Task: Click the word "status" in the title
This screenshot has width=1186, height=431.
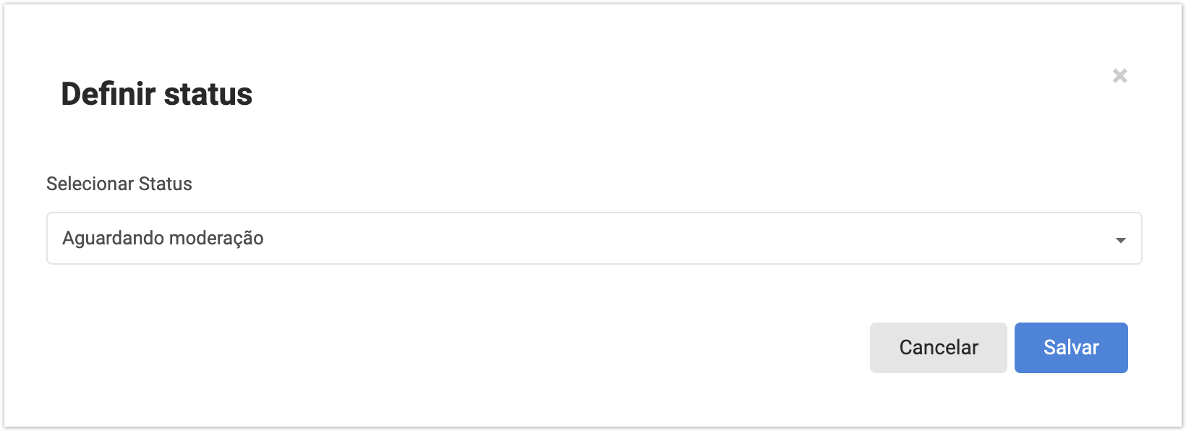Action: tap(208, 94)
